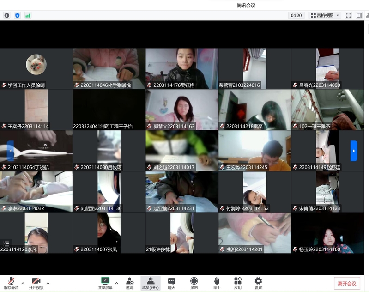Click the 离开会议 leave button
Screen dimensions: 369x292
(x=347, y=283)
